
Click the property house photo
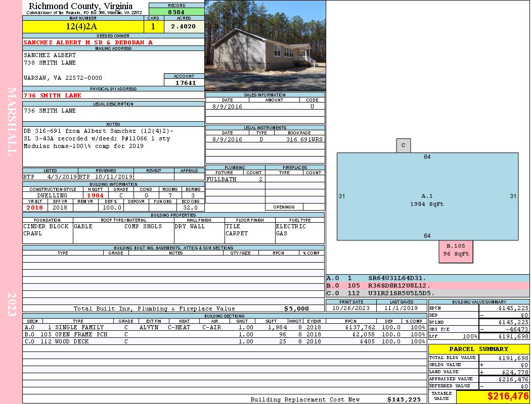point(265,45)
